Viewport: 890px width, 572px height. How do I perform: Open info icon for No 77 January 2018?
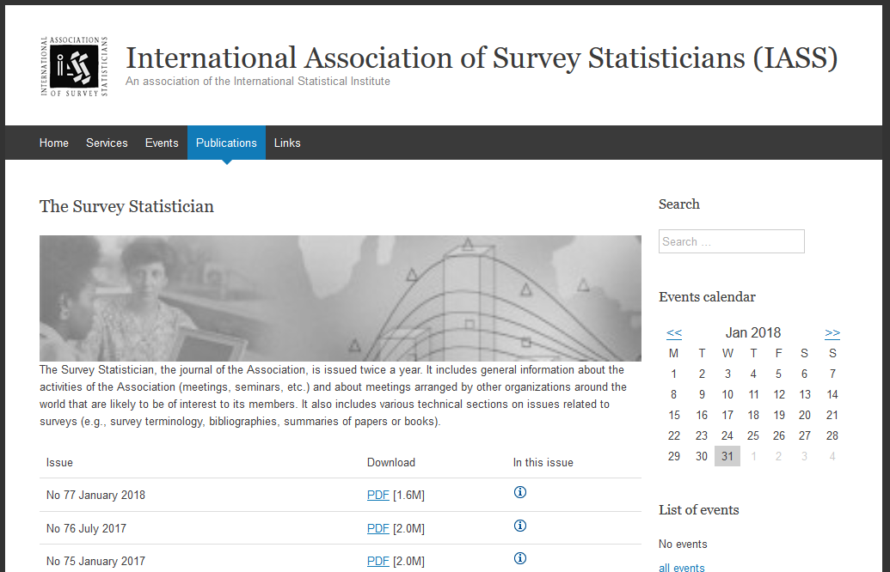click(x=520, y=492)
